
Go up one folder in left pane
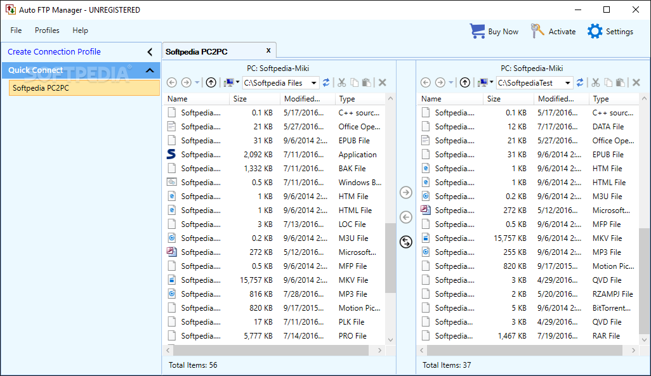211,82
